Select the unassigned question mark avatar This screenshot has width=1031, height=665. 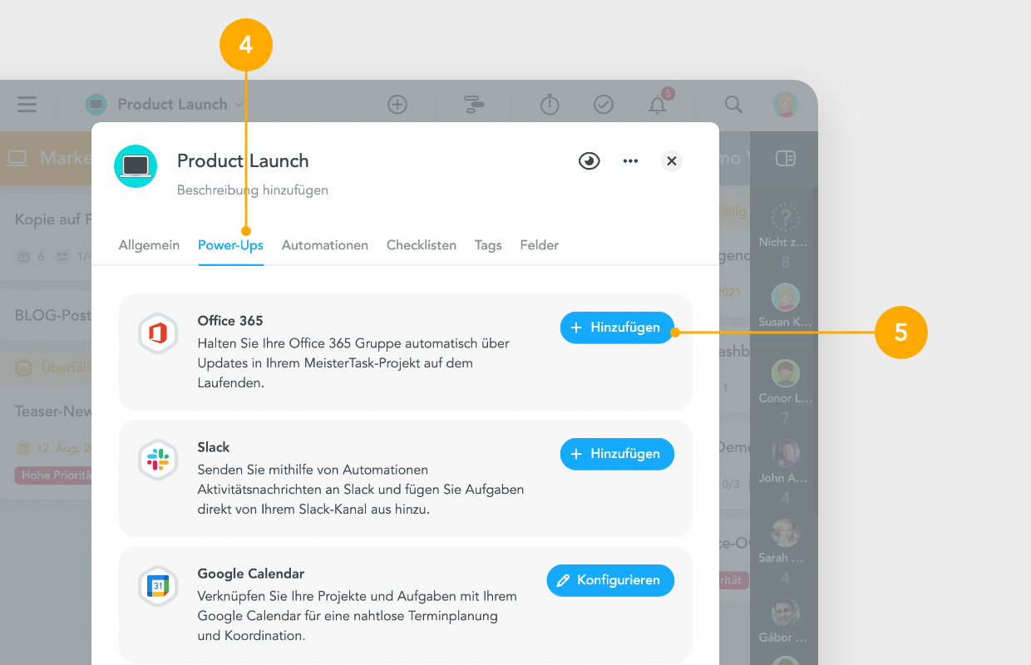[786, 218]
